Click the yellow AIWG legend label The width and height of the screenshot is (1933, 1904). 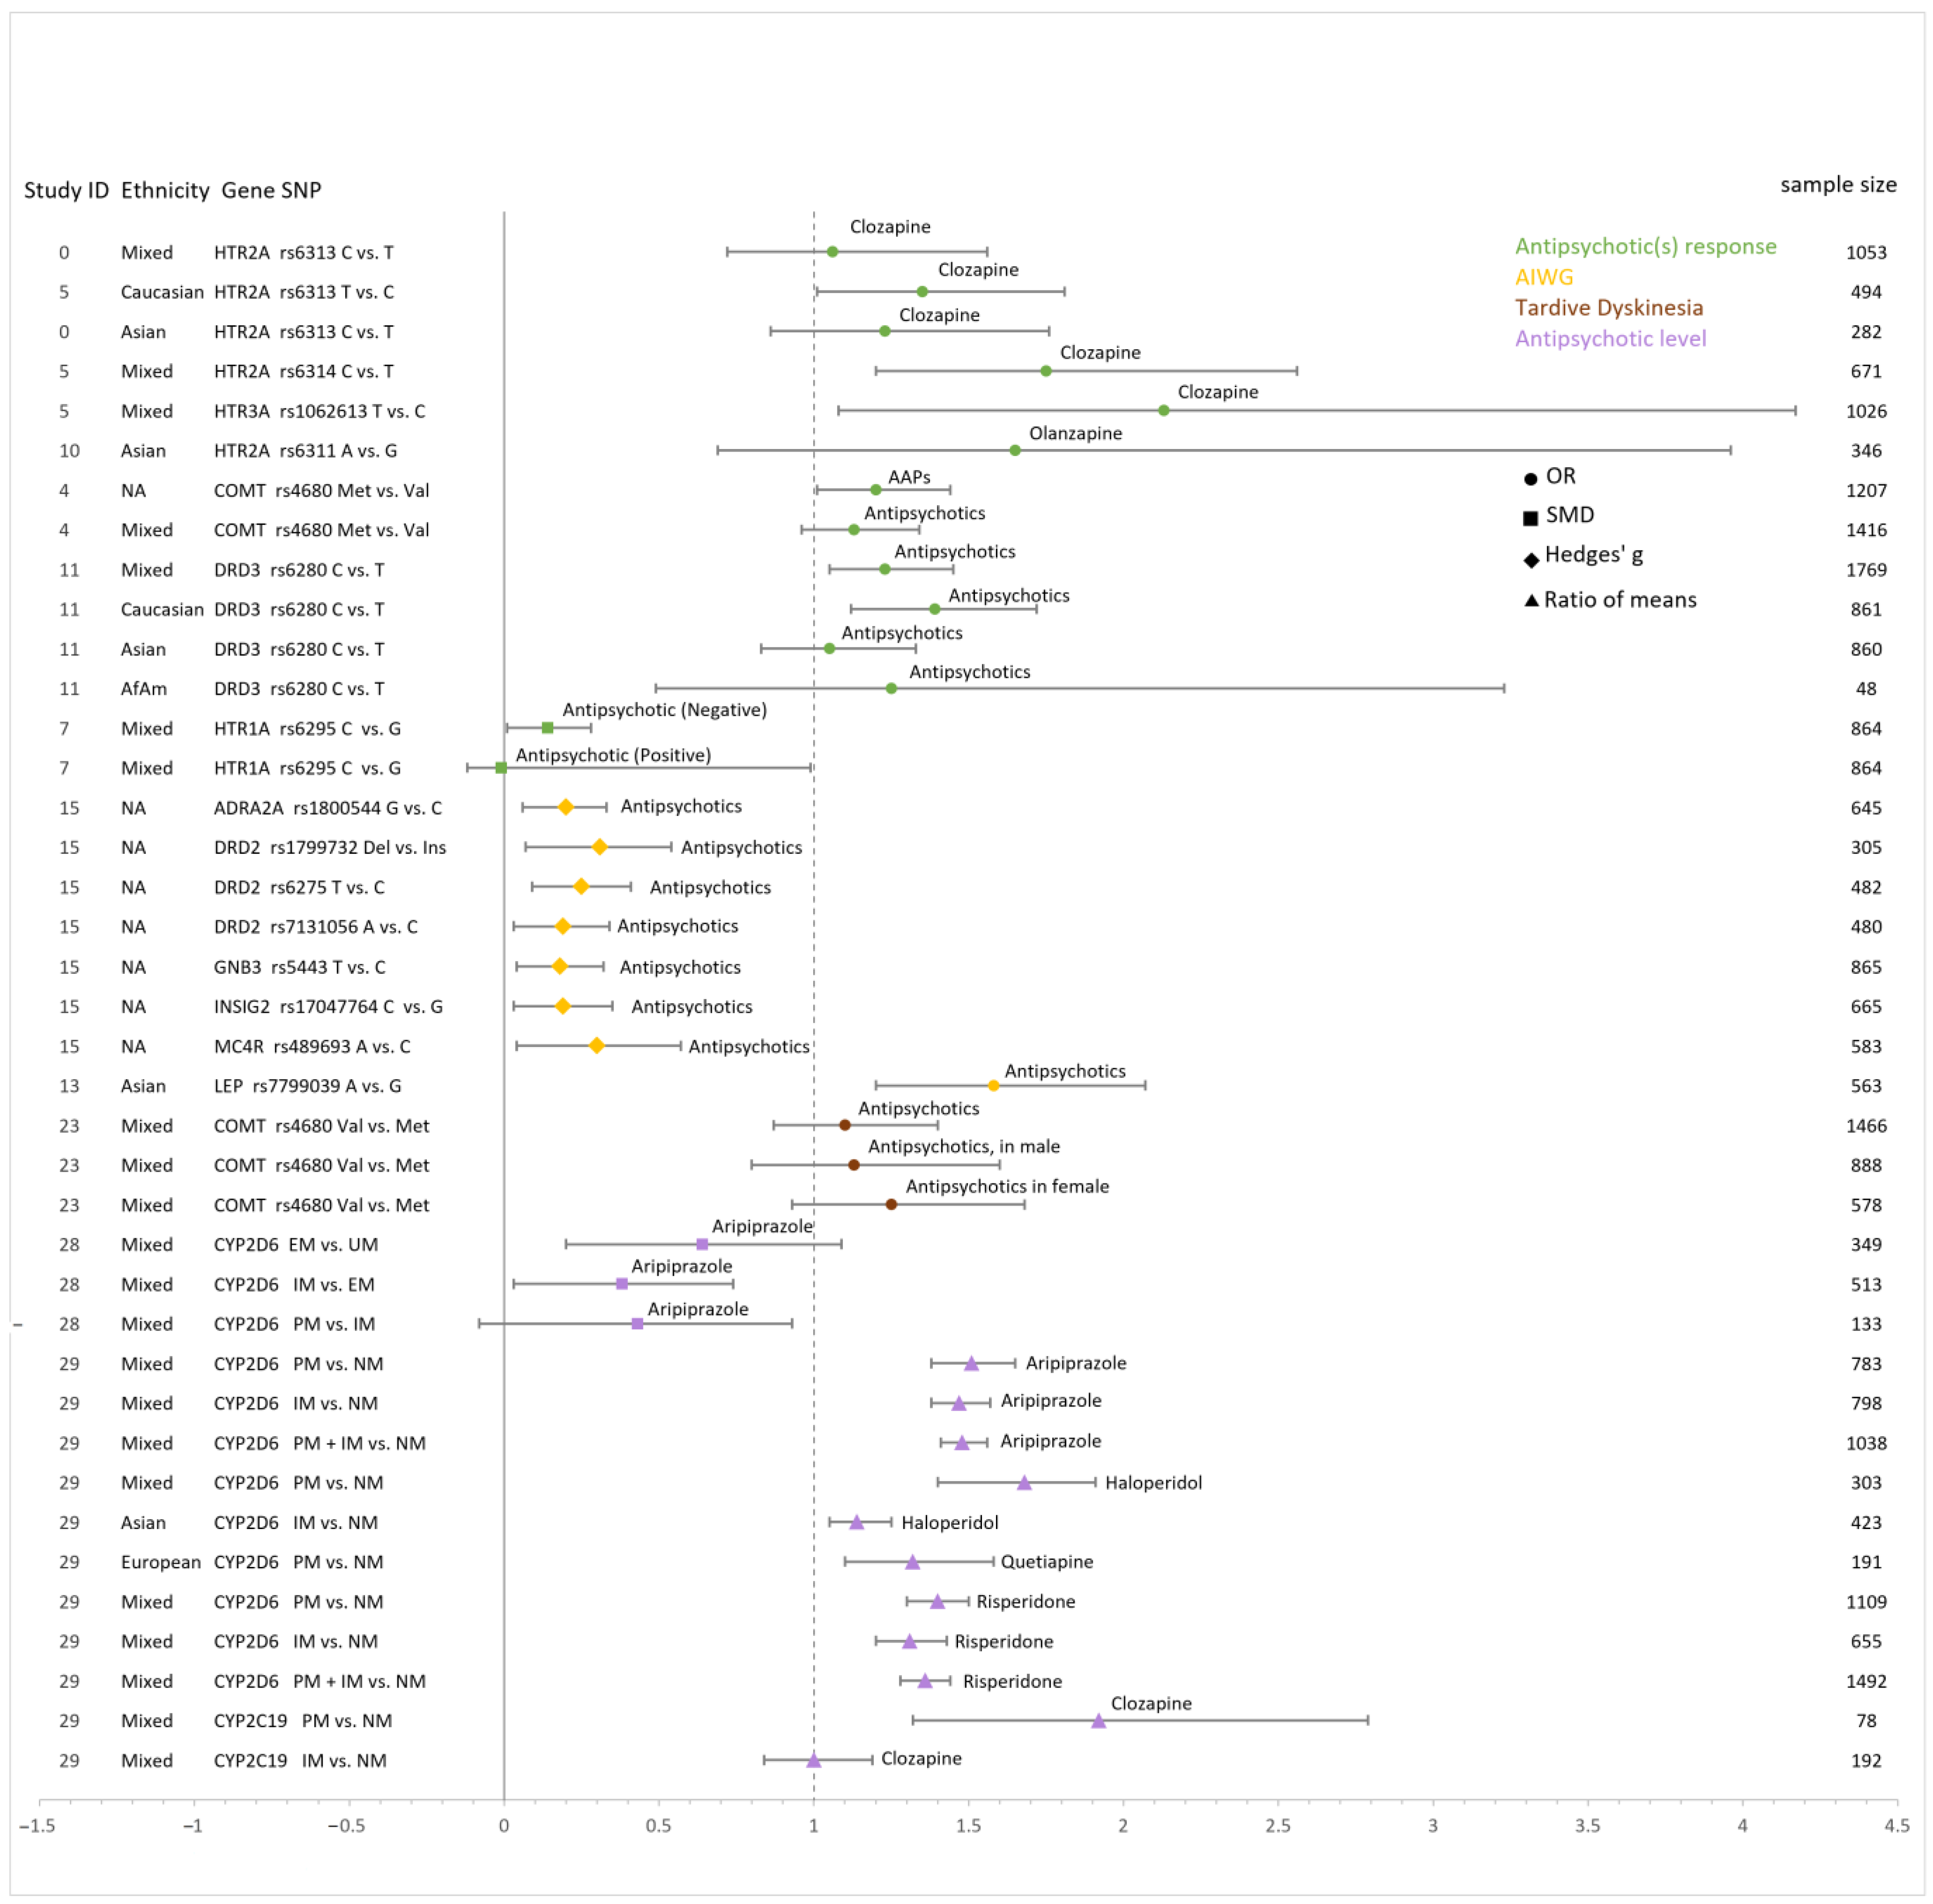point(1543,277)
